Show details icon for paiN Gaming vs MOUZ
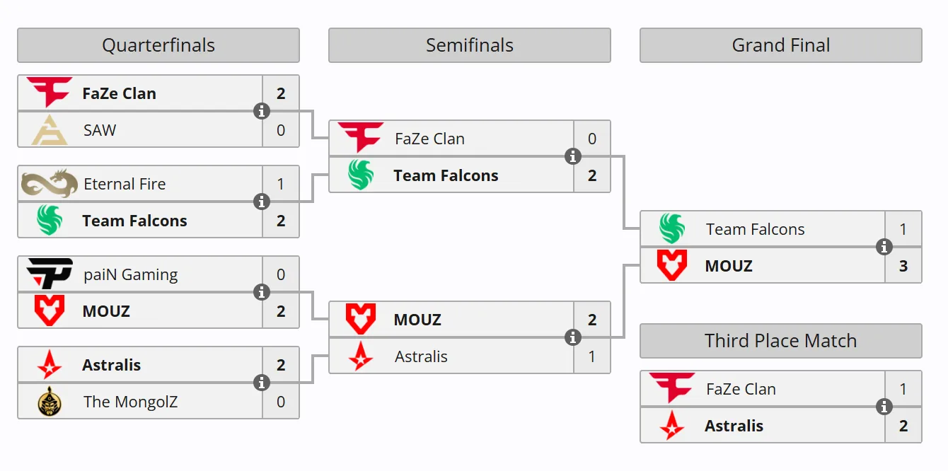The width and height of the screenshot is (948, 471). (262, 292)
